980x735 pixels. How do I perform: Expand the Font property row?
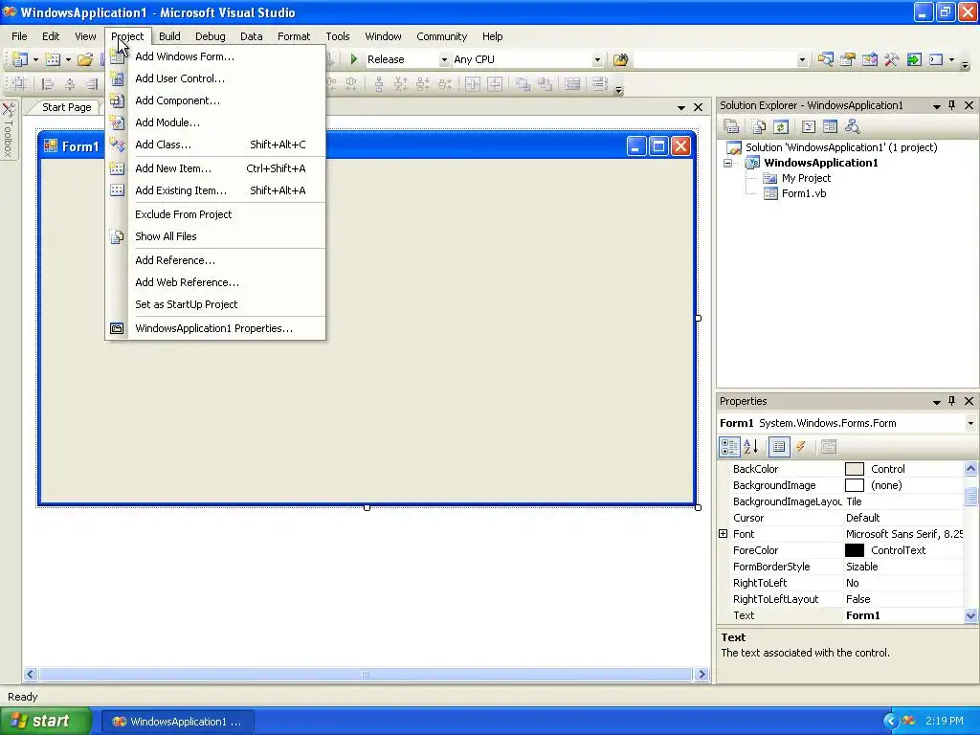724,534
